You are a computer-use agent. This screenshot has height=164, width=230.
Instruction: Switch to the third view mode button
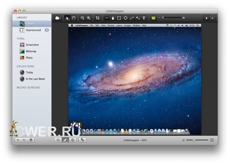tap(73, 140)
